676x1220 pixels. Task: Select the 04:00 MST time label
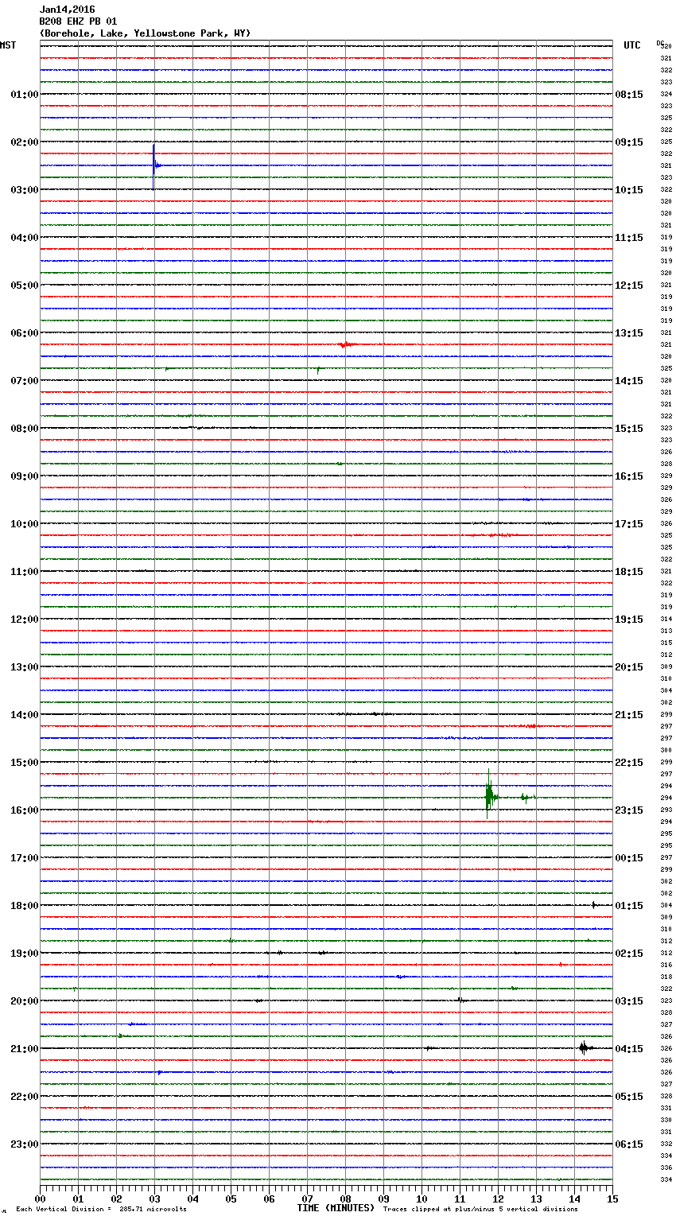[x=25, y=238]
